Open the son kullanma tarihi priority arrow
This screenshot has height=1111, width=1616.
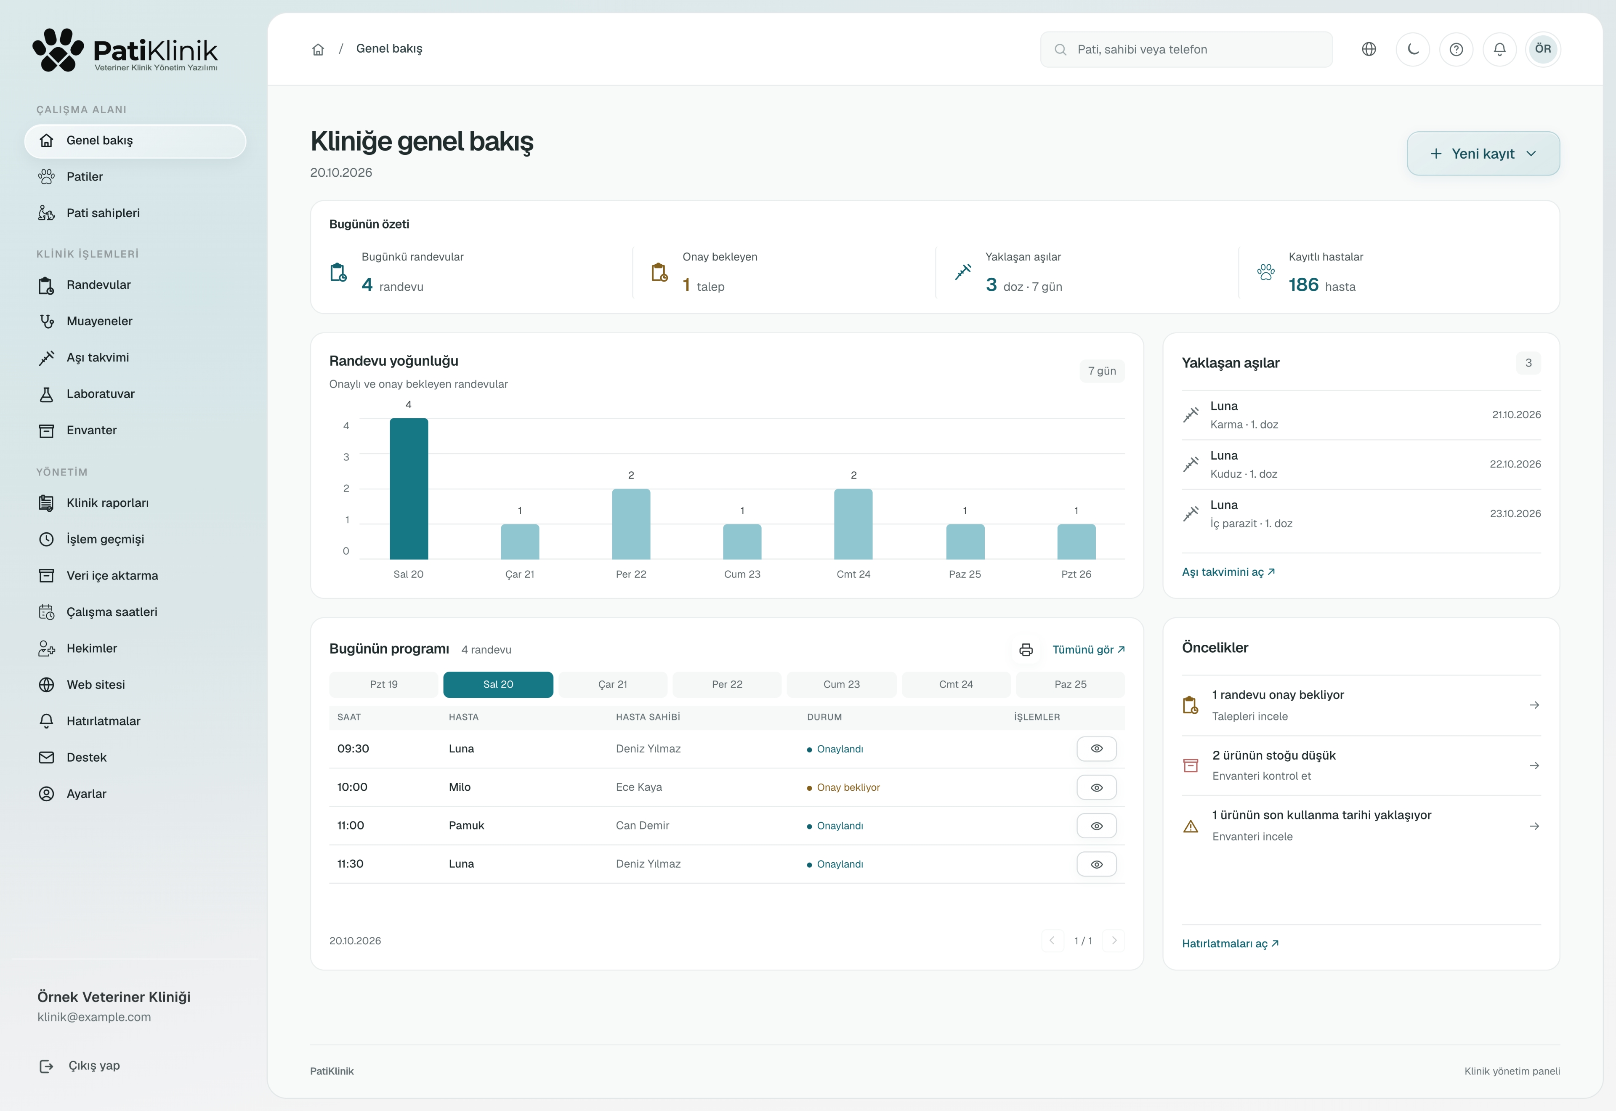pyautogui.click(x=1534, y=826)
